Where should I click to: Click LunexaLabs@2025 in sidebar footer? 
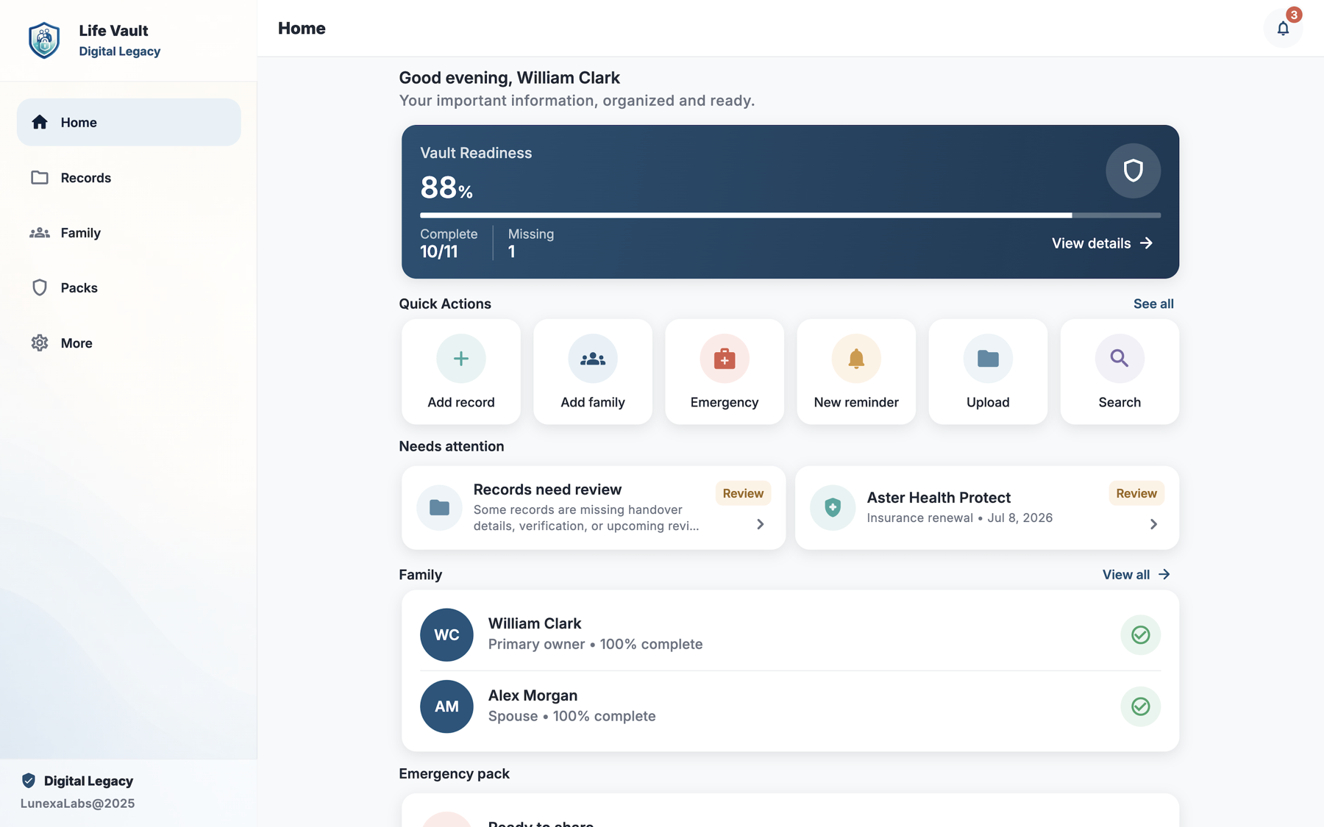(x=77, y=803)
